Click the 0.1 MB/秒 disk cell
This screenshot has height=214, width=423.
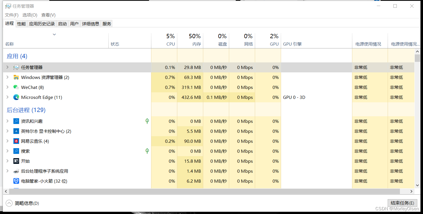pyautogui.click(x=216, y=97)
